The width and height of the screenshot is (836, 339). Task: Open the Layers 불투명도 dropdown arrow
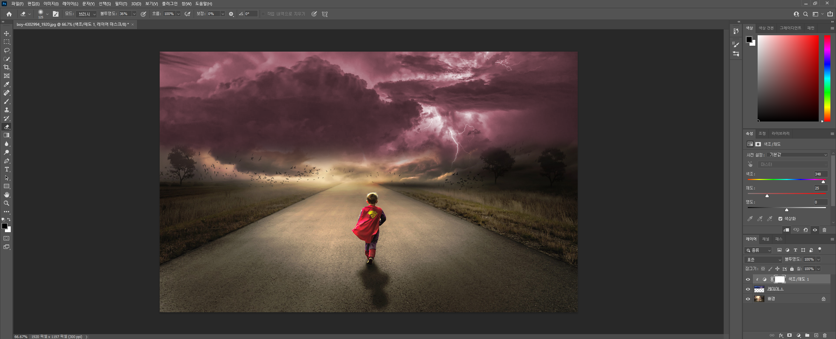[x=818, y=260]
